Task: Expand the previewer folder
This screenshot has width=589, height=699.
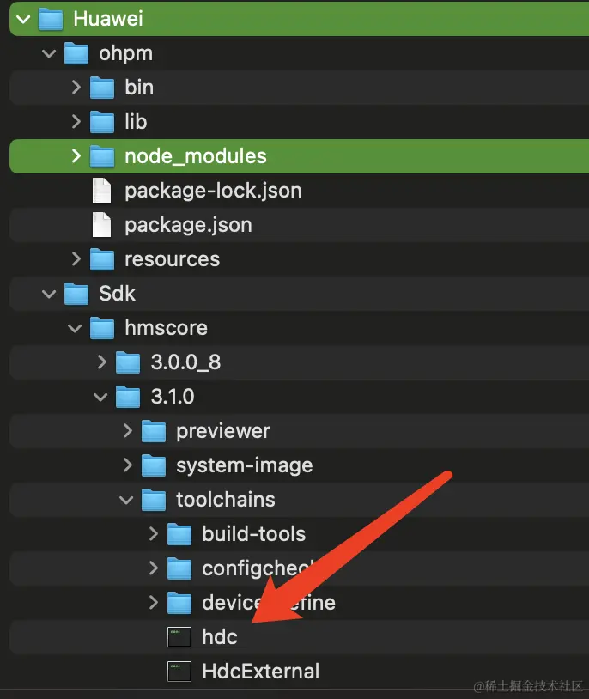Action: click(x=127, y=431)
